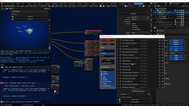Click rightmost icon on Area (Area) row
The height and width of the screenshot is (106, 189).
162,46
